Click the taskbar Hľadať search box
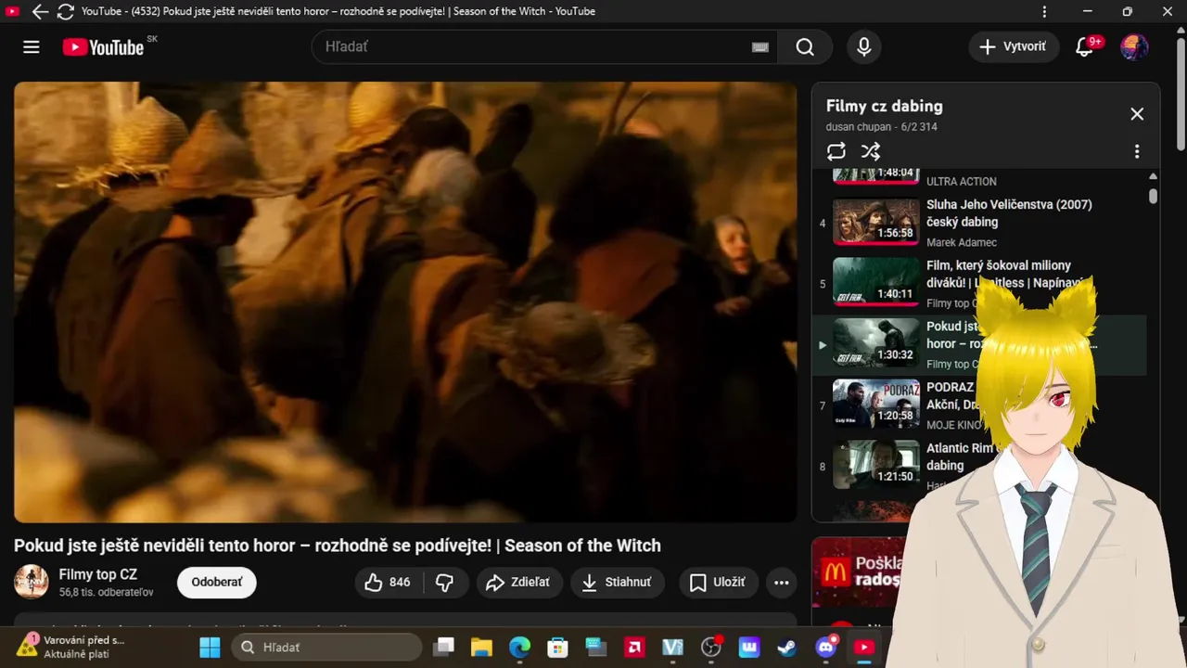This screenshot has width=1187, height=668. point(326,647)
